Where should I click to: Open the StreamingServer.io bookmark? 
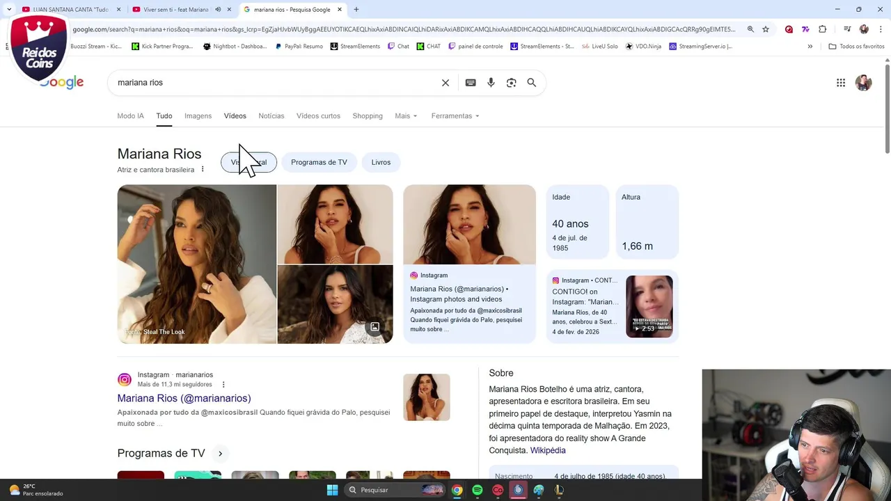coord(700,47)
